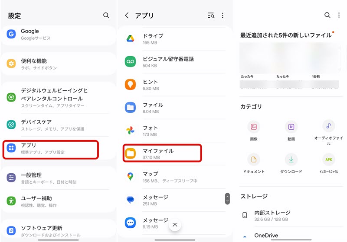Jump to top of app list

[x=175, y=225]
